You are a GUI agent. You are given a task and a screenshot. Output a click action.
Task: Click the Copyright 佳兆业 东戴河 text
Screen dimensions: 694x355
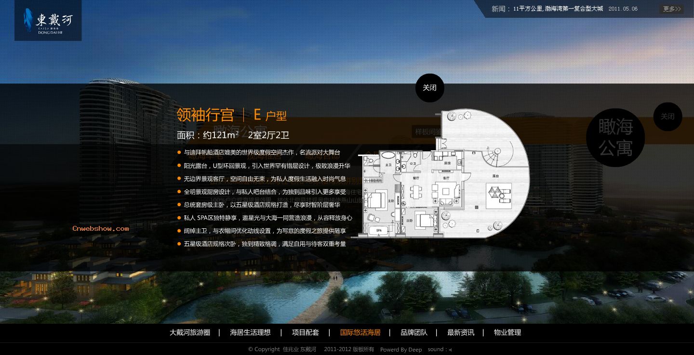282,349
